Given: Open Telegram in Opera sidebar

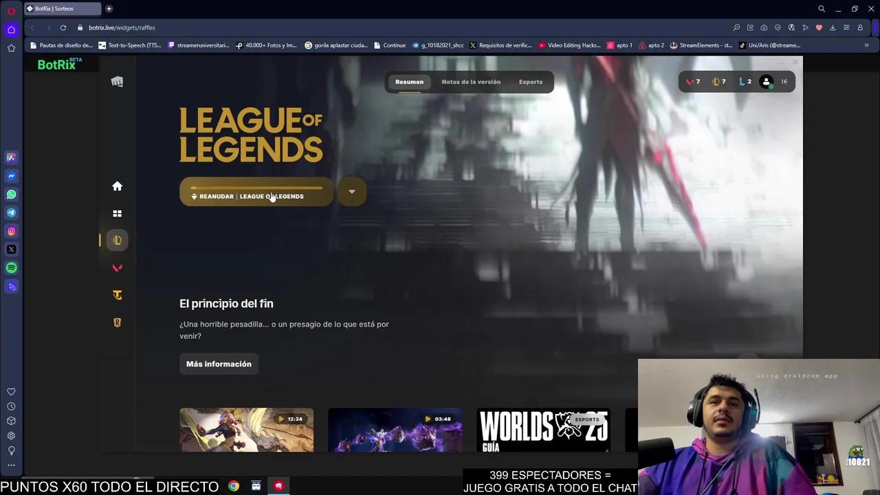Looking at the screenshot, I should coord(11,212).
